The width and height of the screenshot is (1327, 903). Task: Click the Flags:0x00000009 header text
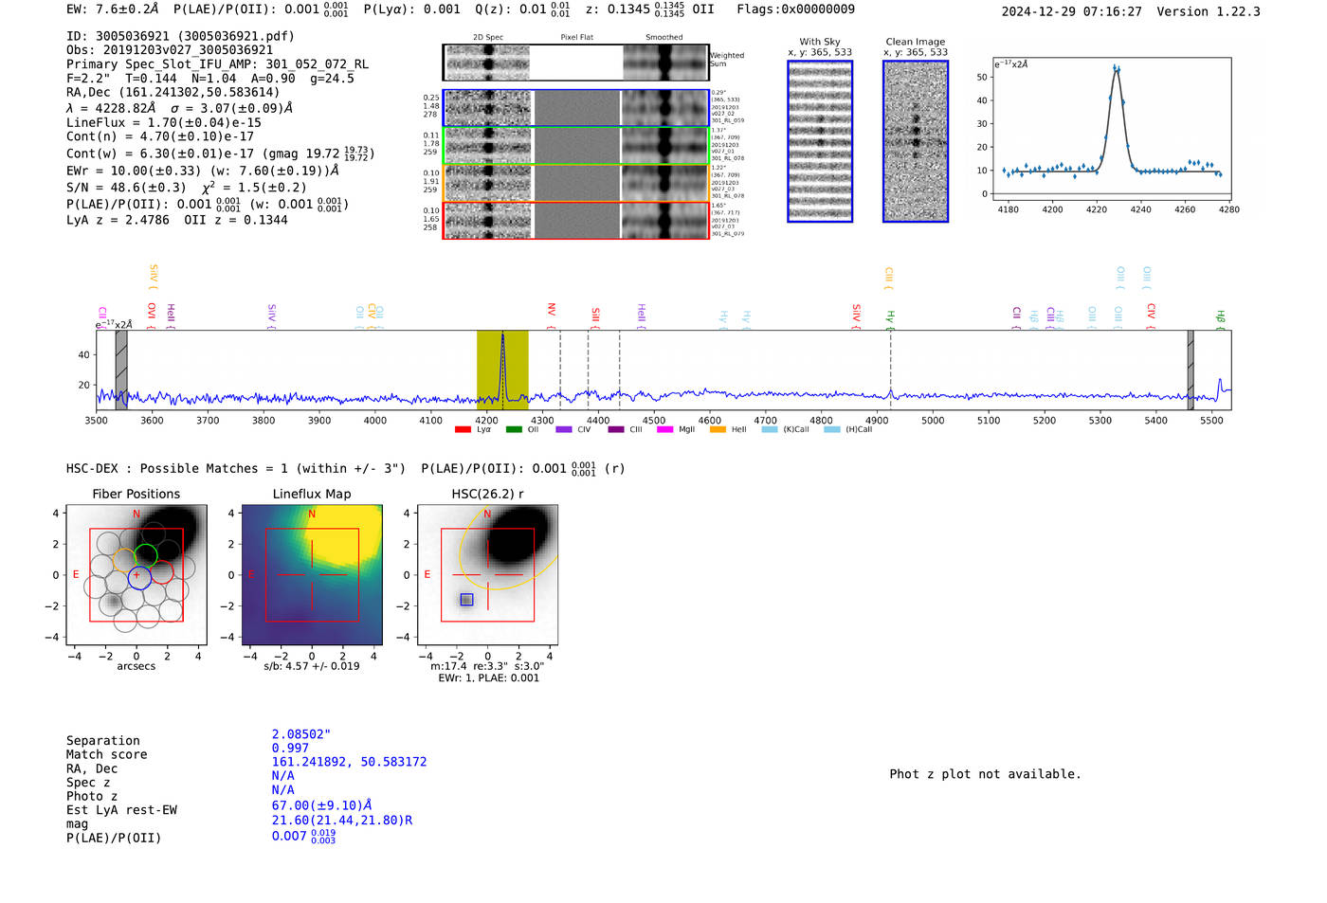pos(795,9)
